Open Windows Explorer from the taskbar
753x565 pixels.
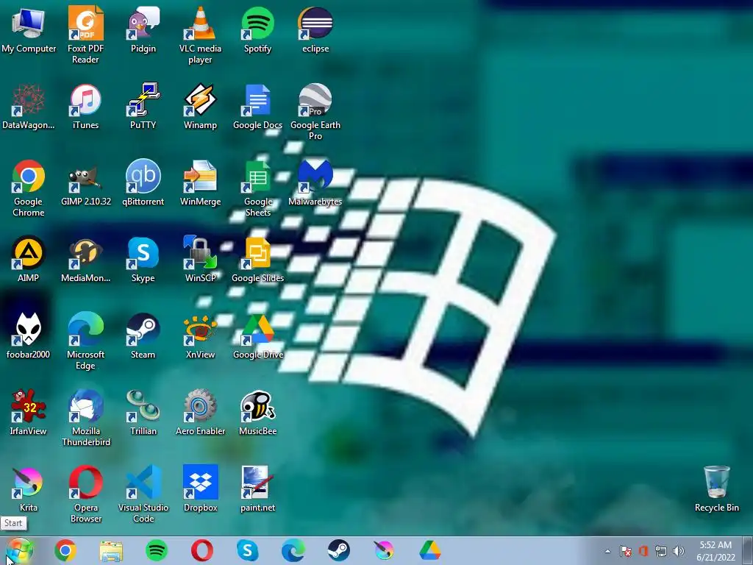[111, 550]
